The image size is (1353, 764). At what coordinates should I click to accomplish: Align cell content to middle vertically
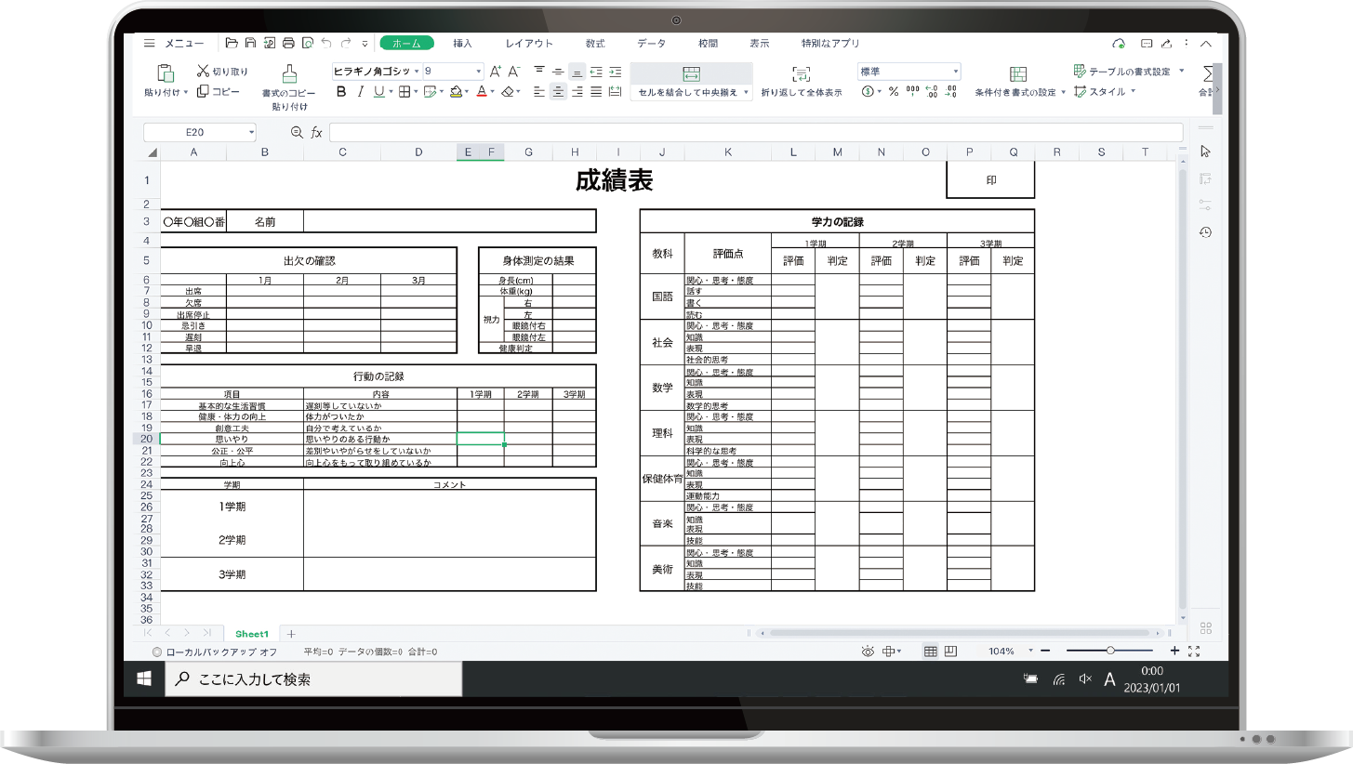pos(558,71)
